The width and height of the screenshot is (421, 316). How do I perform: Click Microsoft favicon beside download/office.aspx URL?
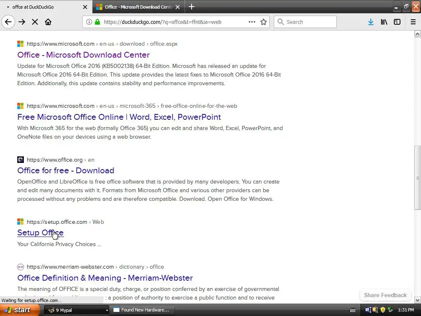click(x=21, y=44)
